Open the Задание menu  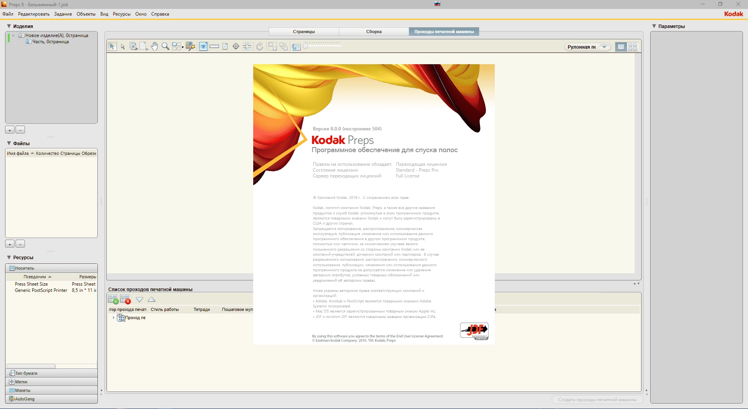click(x=63, y=14)
